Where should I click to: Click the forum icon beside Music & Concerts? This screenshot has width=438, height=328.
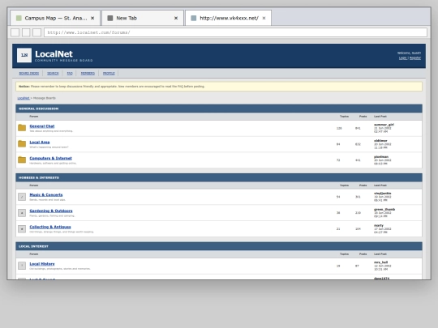click(22, 197)
